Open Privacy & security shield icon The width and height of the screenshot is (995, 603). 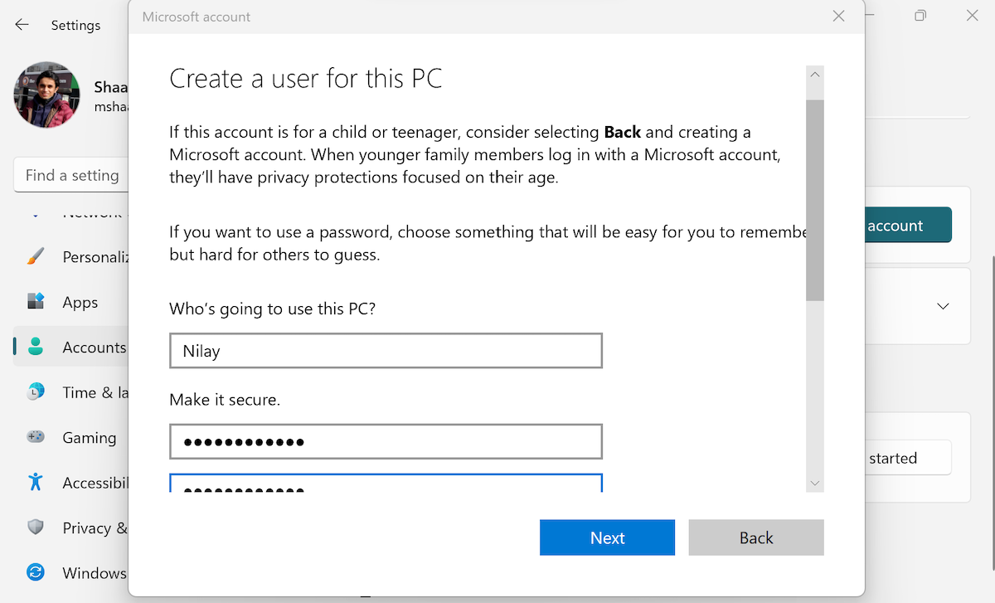(x=36, y=528)
